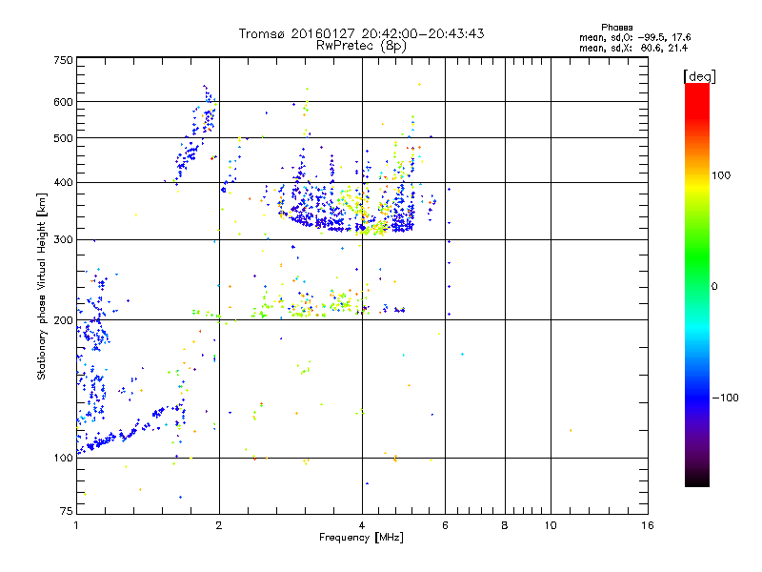Click the 'mean, sd,X: 80.6, 21.4' line
This screenshot has width=762, height=572.
click(633, 48)
